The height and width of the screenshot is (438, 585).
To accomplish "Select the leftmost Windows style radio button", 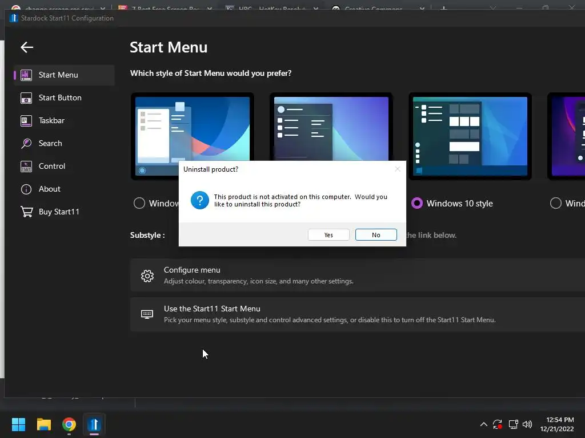I will coord(139,203).
